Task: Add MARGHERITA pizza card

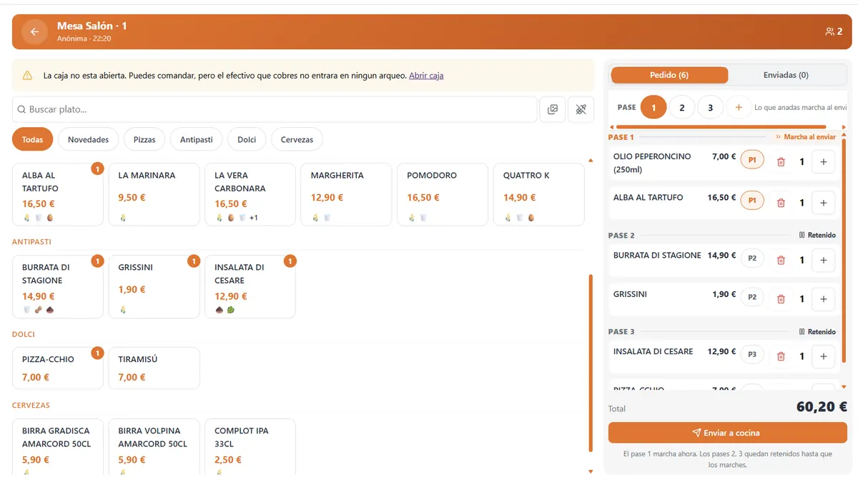Action: [346, 194]
